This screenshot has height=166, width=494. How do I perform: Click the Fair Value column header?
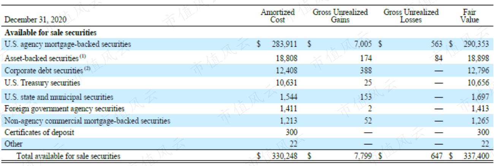tap(470, 16)
